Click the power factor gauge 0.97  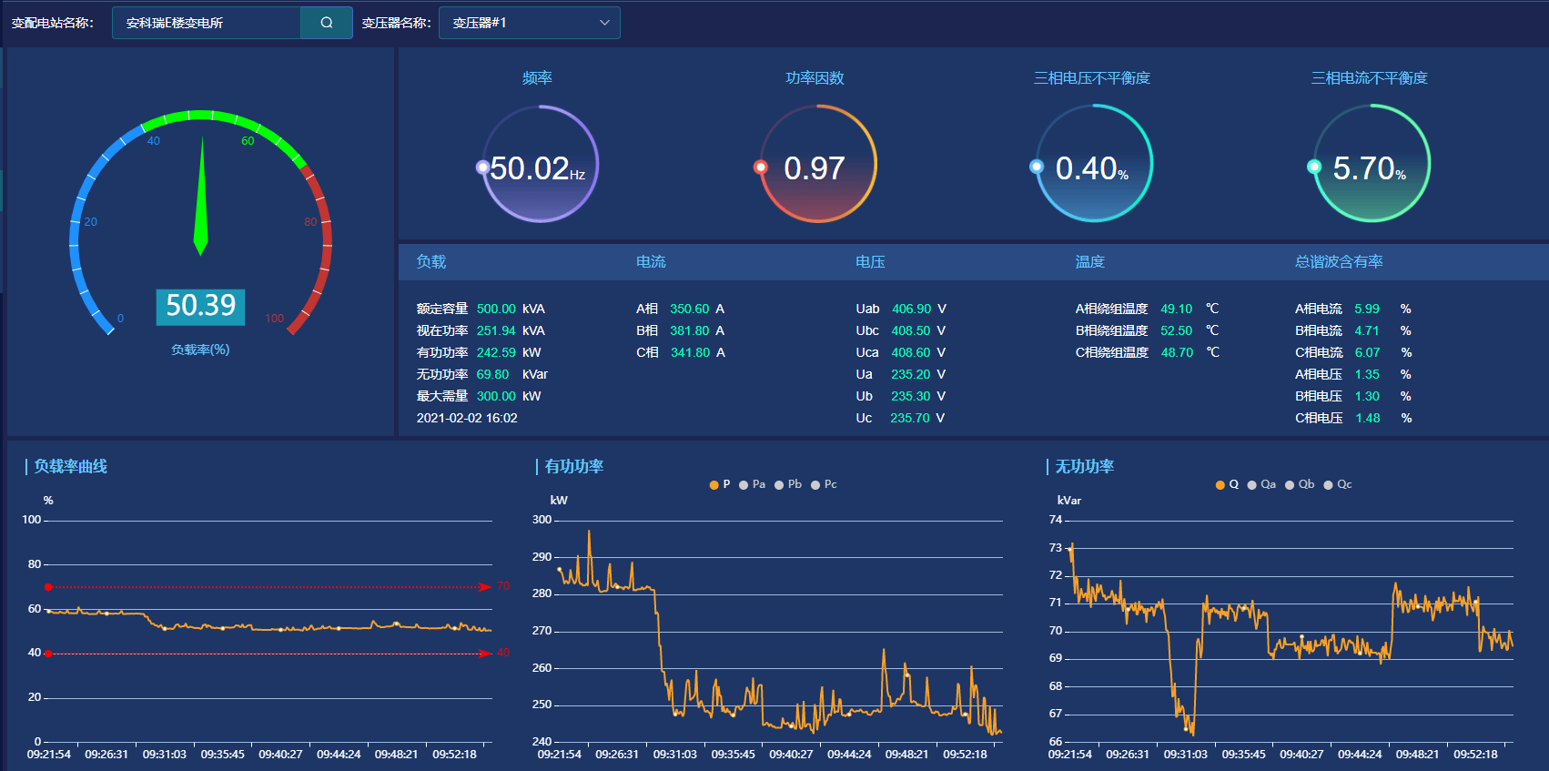(x=817, y=165)
